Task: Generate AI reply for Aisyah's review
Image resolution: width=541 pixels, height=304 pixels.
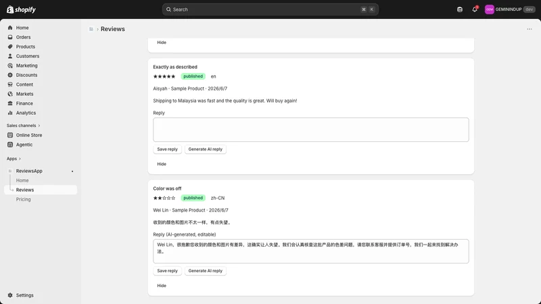Action: click(206, 149)
